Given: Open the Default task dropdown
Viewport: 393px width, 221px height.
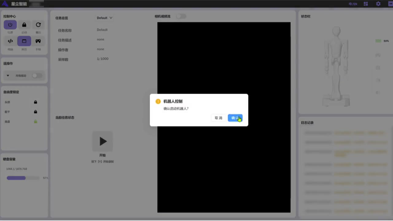Looking at the screenshot, I should coord(105,18).
